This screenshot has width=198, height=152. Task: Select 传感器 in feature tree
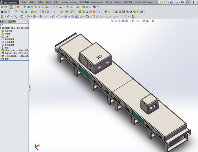(8, 34)
